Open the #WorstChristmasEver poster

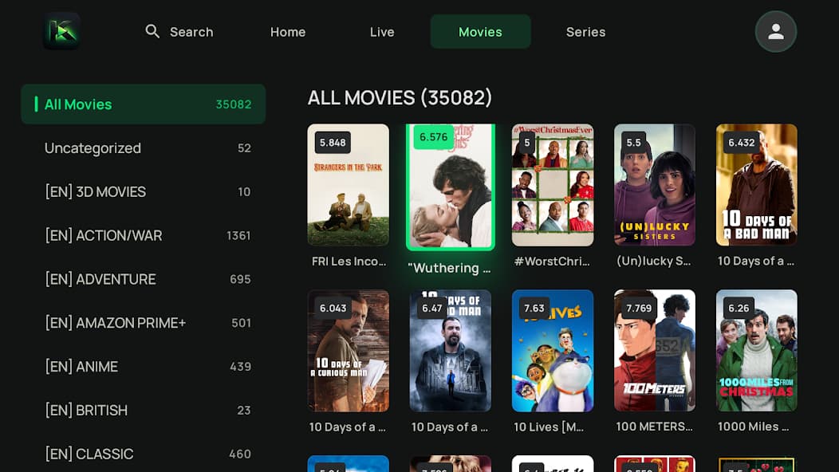click(553, 185)
